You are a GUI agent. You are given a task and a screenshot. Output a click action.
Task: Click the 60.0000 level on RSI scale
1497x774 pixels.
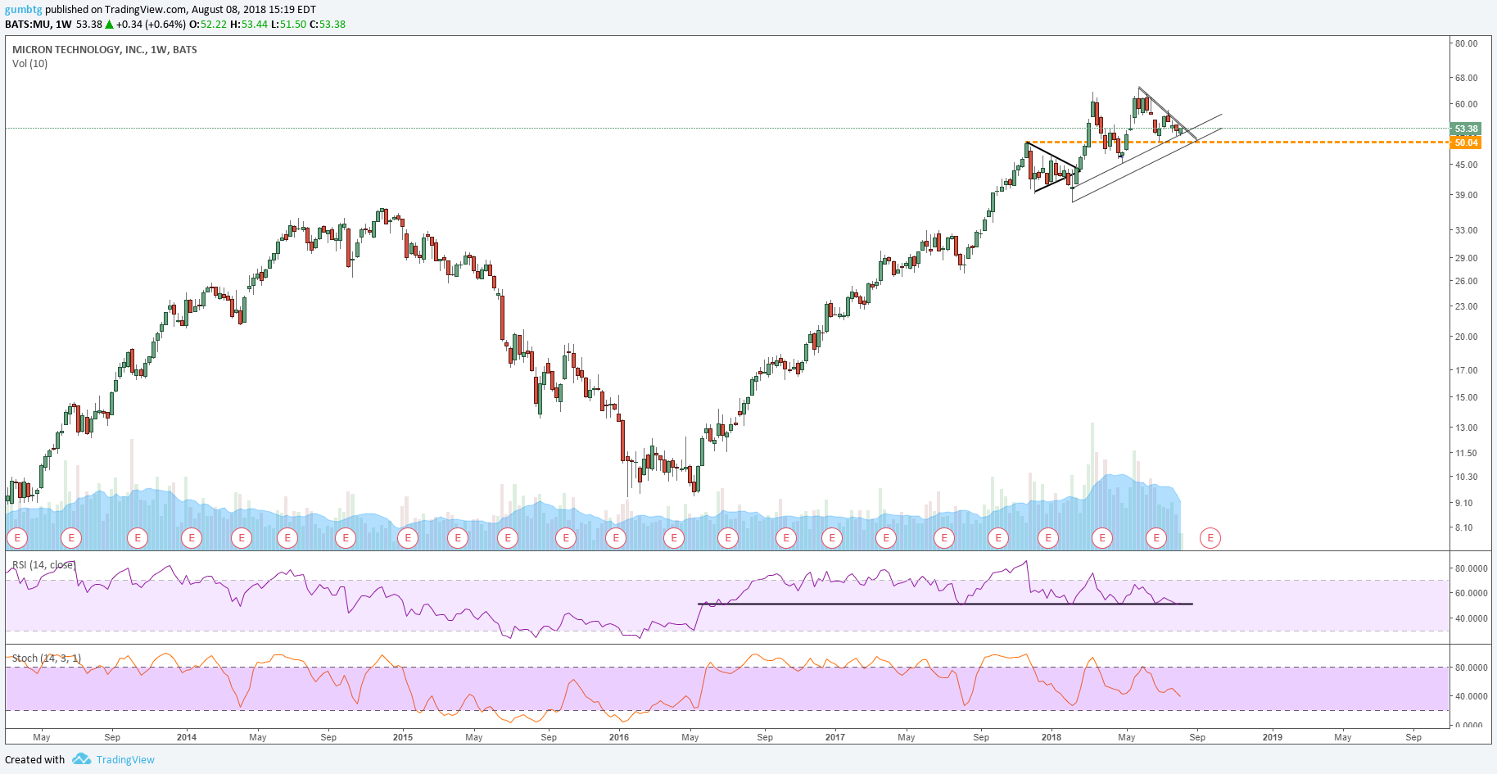(x=1471, y=593)
